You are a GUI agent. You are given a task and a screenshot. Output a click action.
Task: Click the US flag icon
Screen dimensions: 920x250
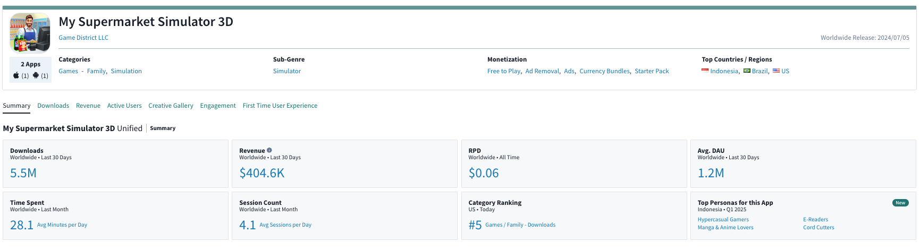coord(776,71)
